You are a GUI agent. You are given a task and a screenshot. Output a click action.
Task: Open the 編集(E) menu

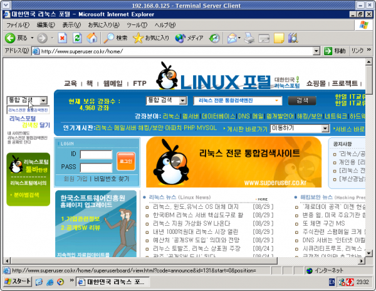click(x=46, y=25)
